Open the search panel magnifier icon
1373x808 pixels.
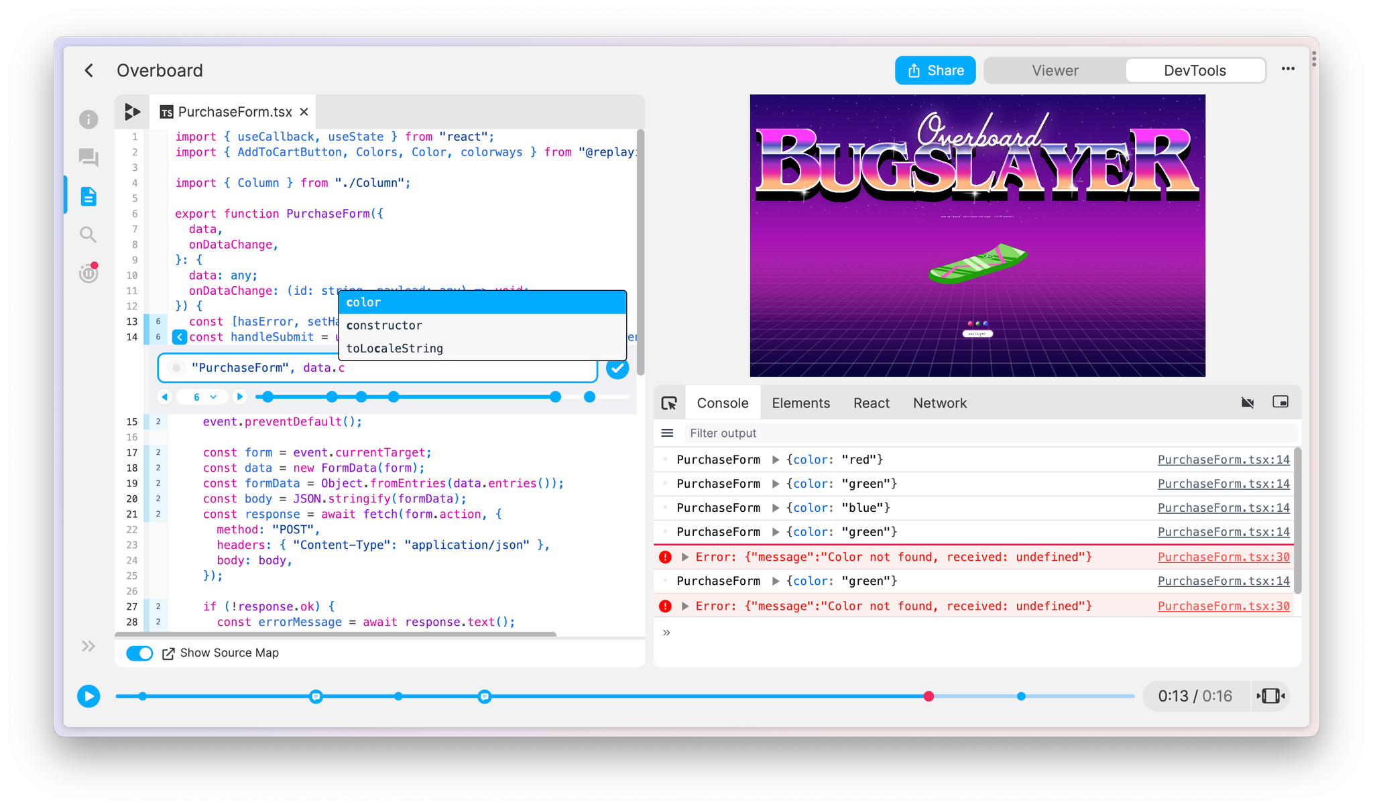(88, 234)
